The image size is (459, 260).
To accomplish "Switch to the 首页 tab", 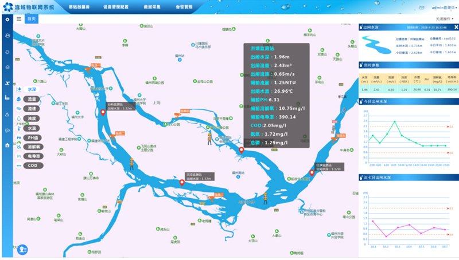I will 32,19.
